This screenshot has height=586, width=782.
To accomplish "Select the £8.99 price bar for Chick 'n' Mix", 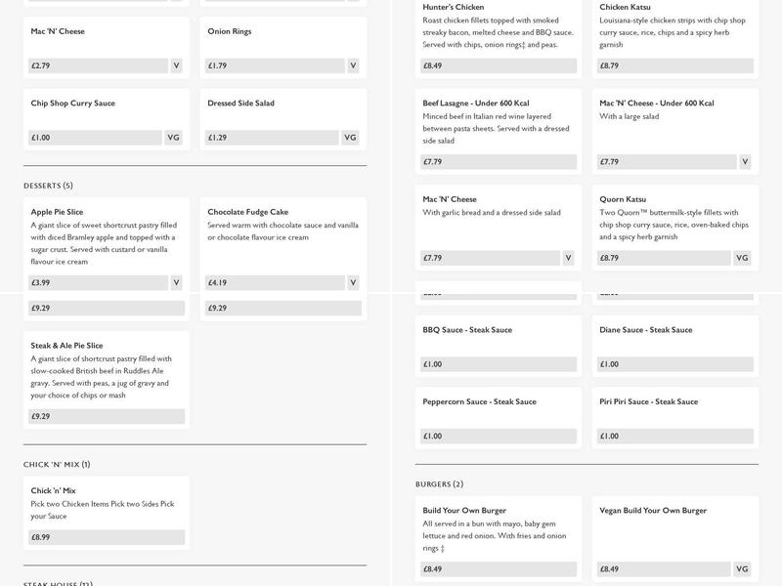I will pyautogui.click(x=107, y=537).
